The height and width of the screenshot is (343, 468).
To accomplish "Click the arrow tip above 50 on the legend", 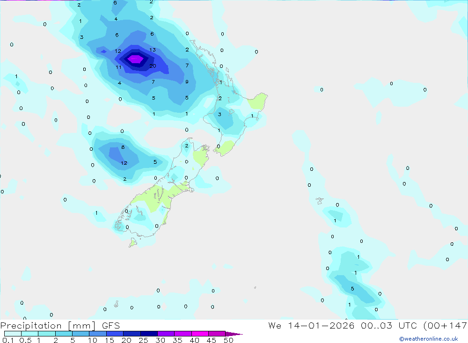I will coord(234,334).
